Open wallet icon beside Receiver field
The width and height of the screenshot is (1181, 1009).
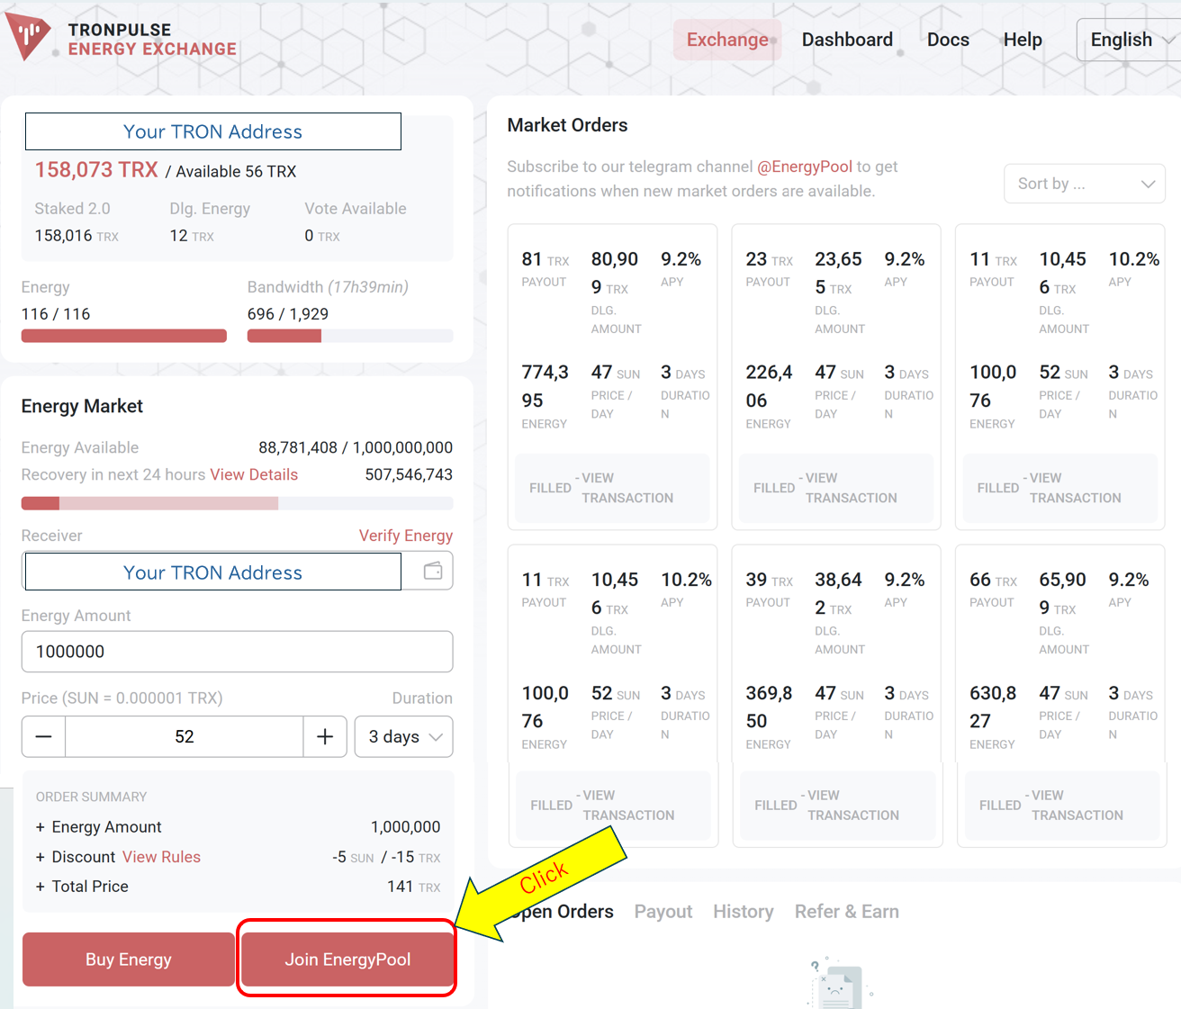point(433,571)
